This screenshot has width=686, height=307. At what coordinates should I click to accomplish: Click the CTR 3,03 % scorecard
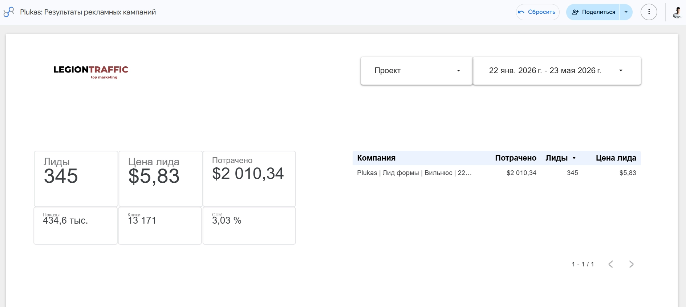(x=249, y=225)
